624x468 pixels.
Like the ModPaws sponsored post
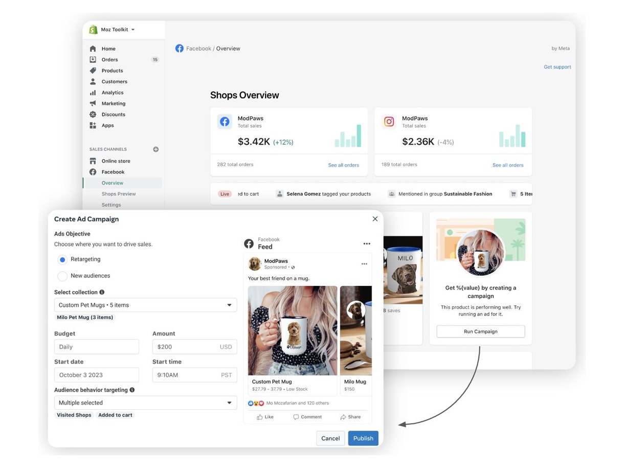click(265, 417)
